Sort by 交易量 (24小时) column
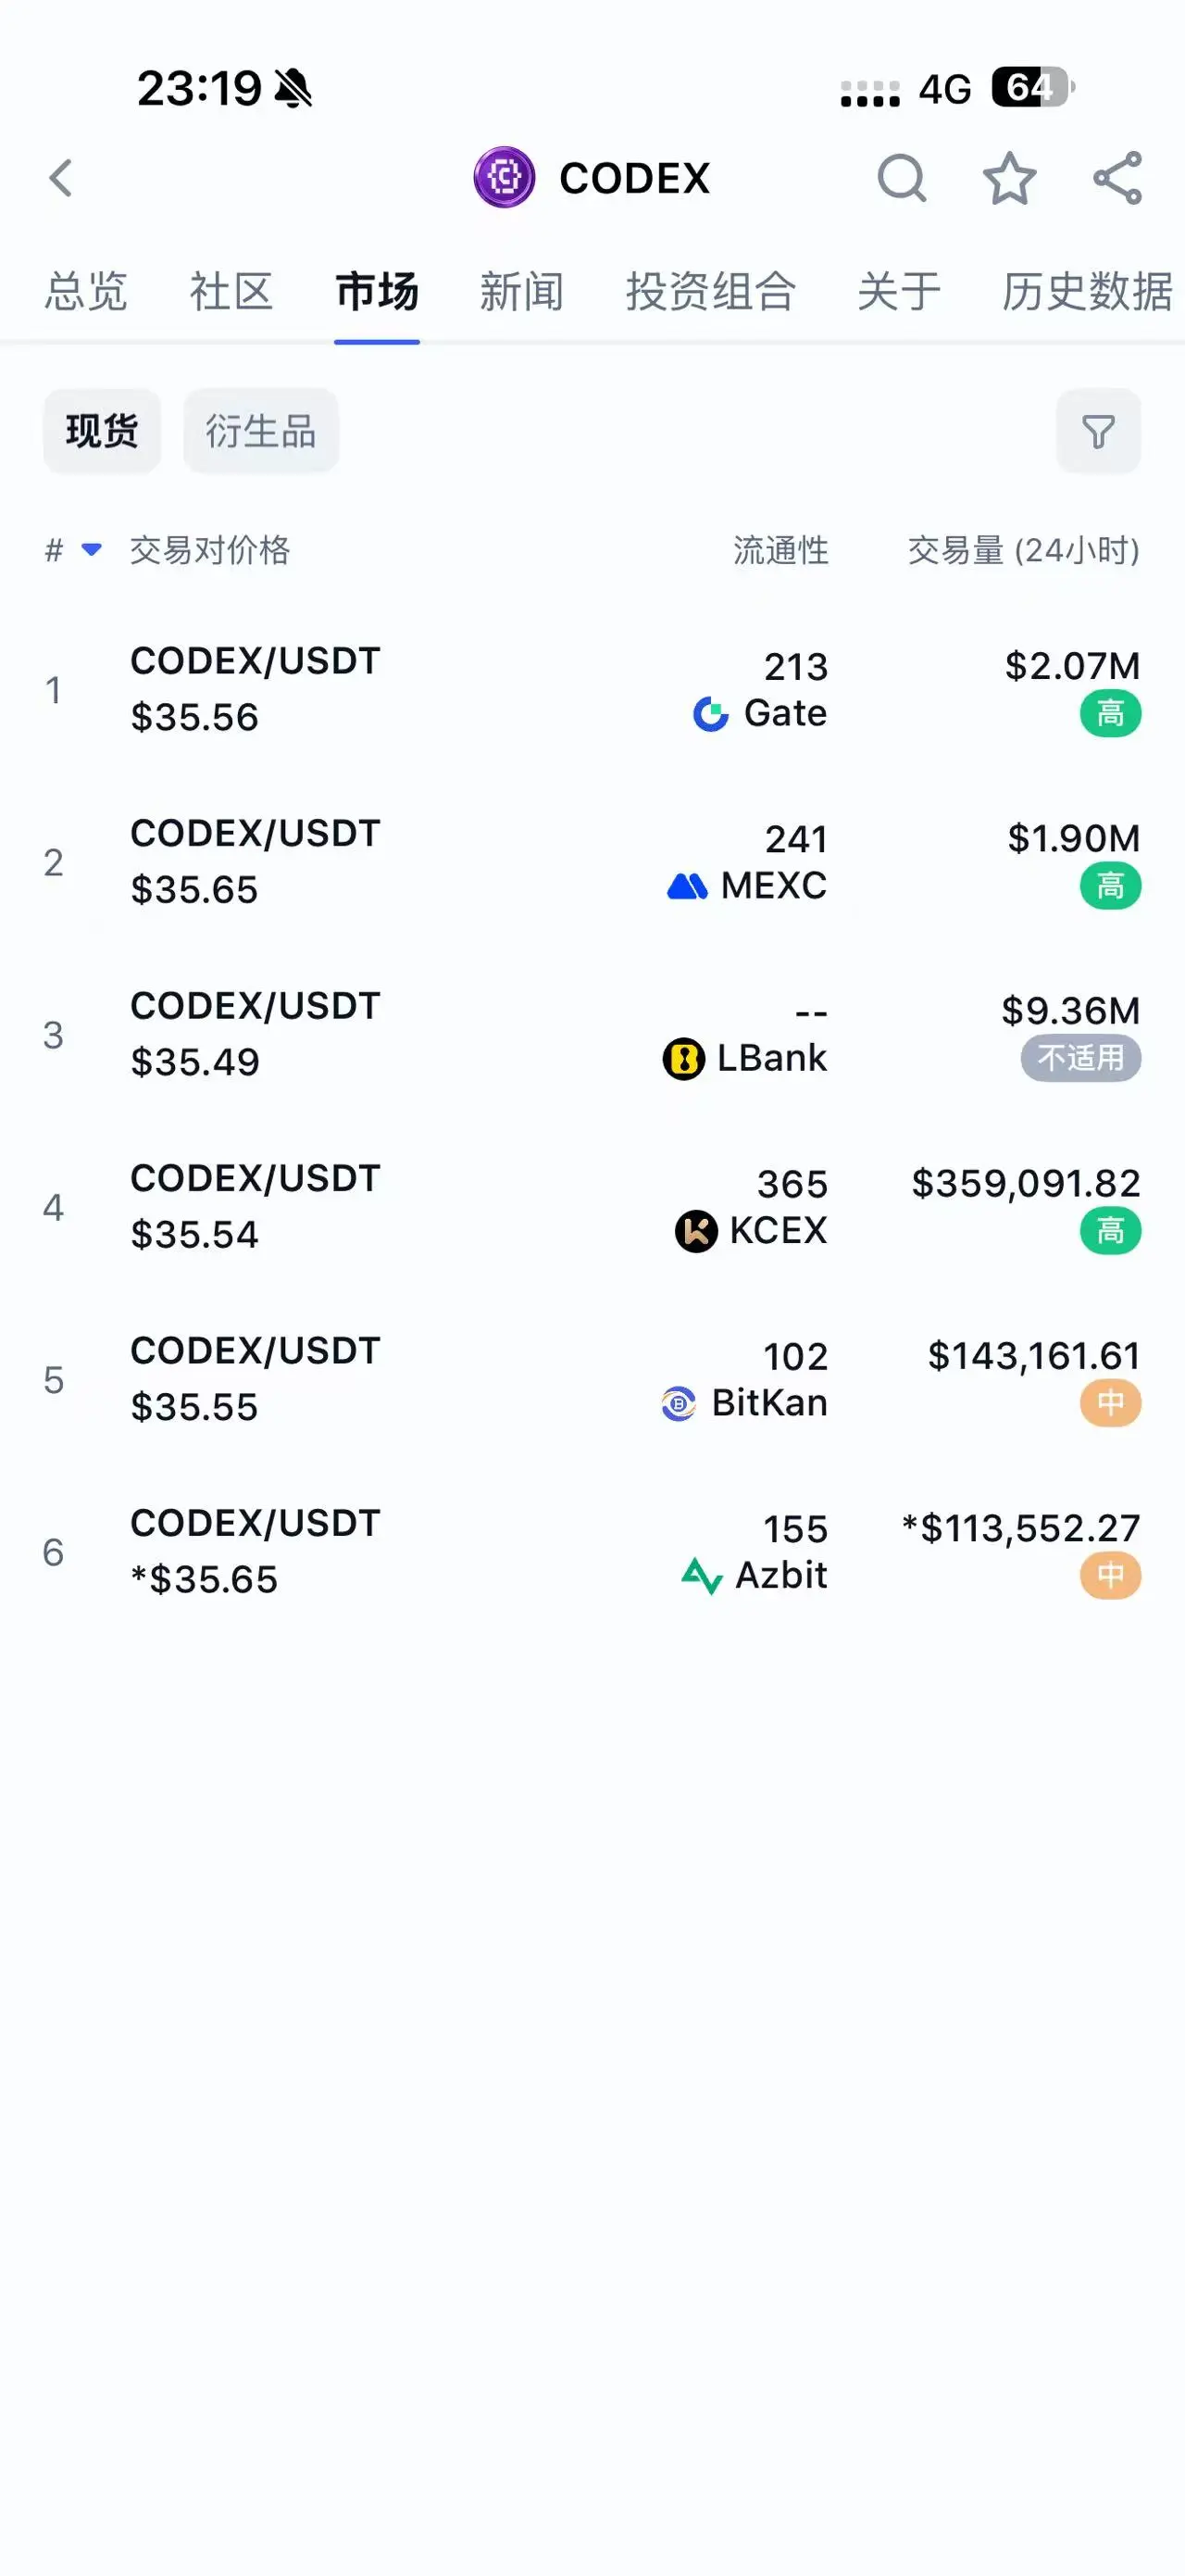The height and width of the screenshot is (2576, 1185). [x=1023, y=550]
